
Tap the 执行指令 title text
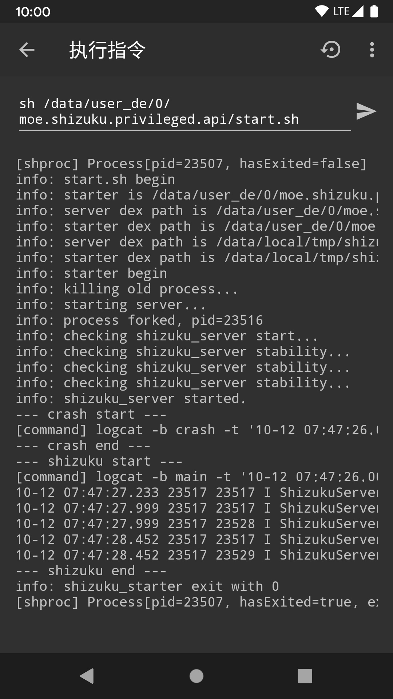tap(107, 50)
